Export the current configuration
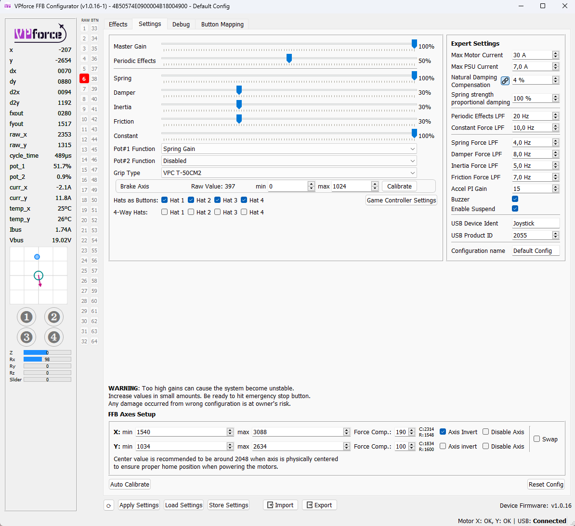 319,505
